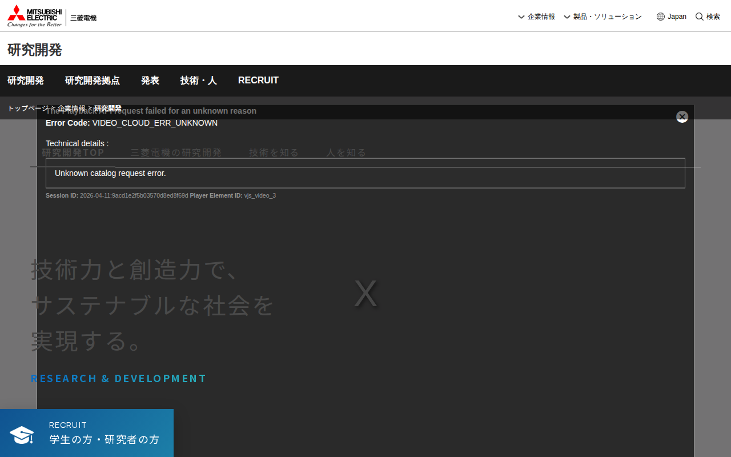Select the 研究開発拠点 menu item
731x457 pixels.
click(93, 81)
